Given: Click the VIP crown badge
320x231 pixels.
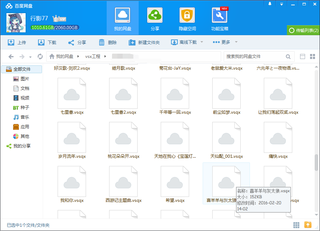Looking at the screenshot, I should pos(59,19).
